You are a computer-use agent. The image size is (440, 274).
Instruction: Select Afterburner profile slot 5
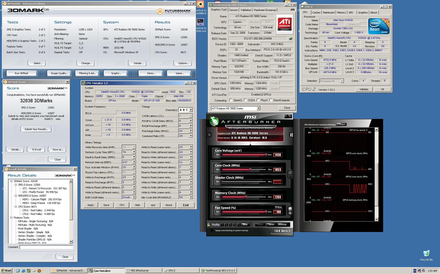point(239,225)
